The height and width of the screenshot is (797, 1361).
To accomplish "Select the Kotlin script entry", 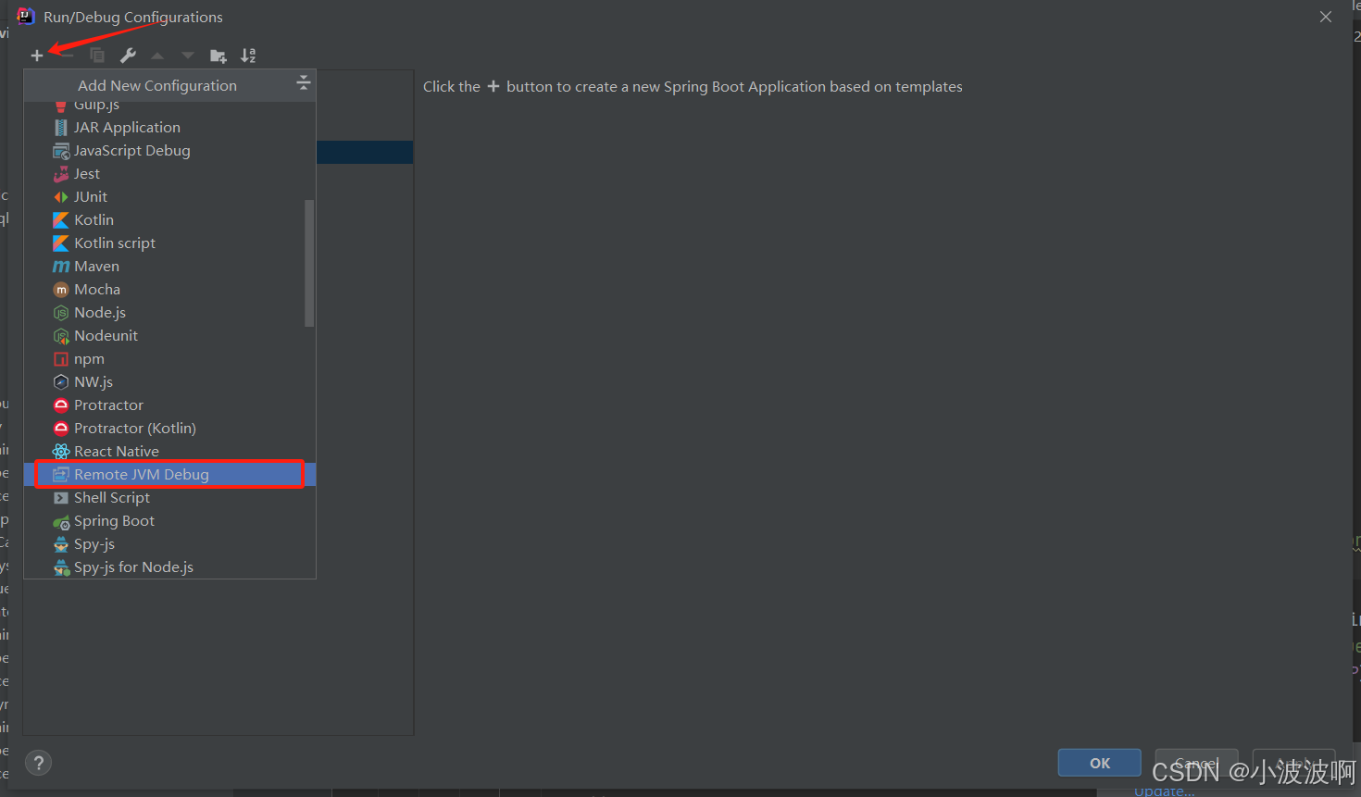I will pos(169,243).
